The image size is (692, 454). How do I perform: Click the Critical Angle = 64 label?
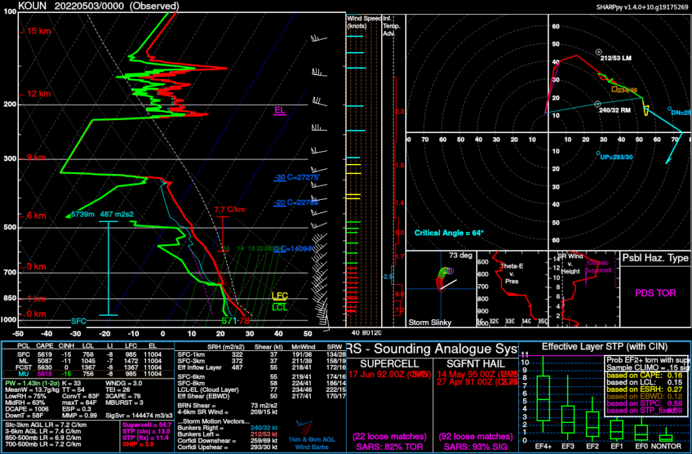point(449,232)
